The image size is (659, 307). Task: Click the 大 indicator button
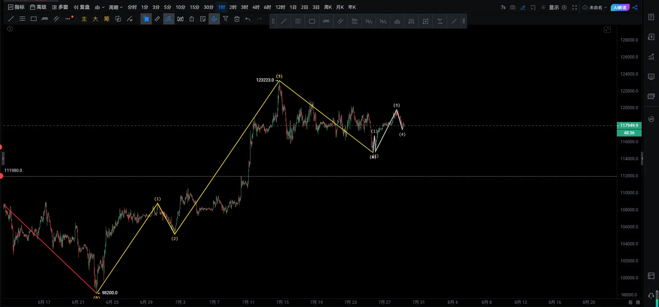pos(95,19)
